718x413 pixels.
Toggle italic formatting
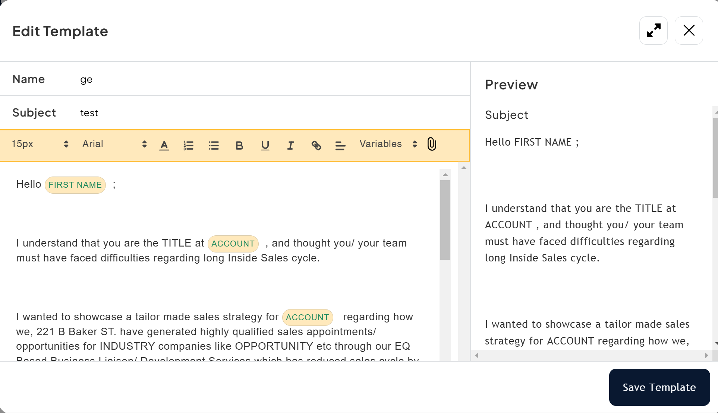click(x=290, y=145)
